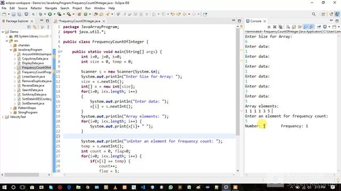Expand the StringProgram package
Viewport: 341px width, 191px height.
coord(11,112)
